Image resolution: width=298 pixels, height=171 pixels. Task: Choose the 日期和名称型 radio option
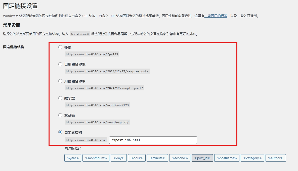click(60, 64)
